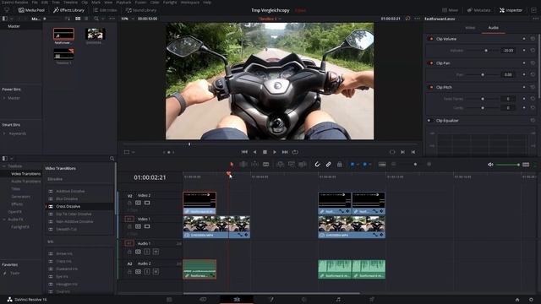Toggle loop playback
The height and width of the screenshot is (304, 541).
295,152
